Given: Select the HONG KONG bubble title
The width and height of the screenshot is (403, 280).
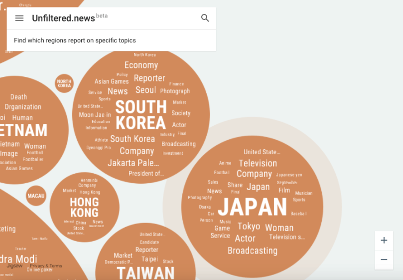Looking at the screenshot, I should [84, 207].
